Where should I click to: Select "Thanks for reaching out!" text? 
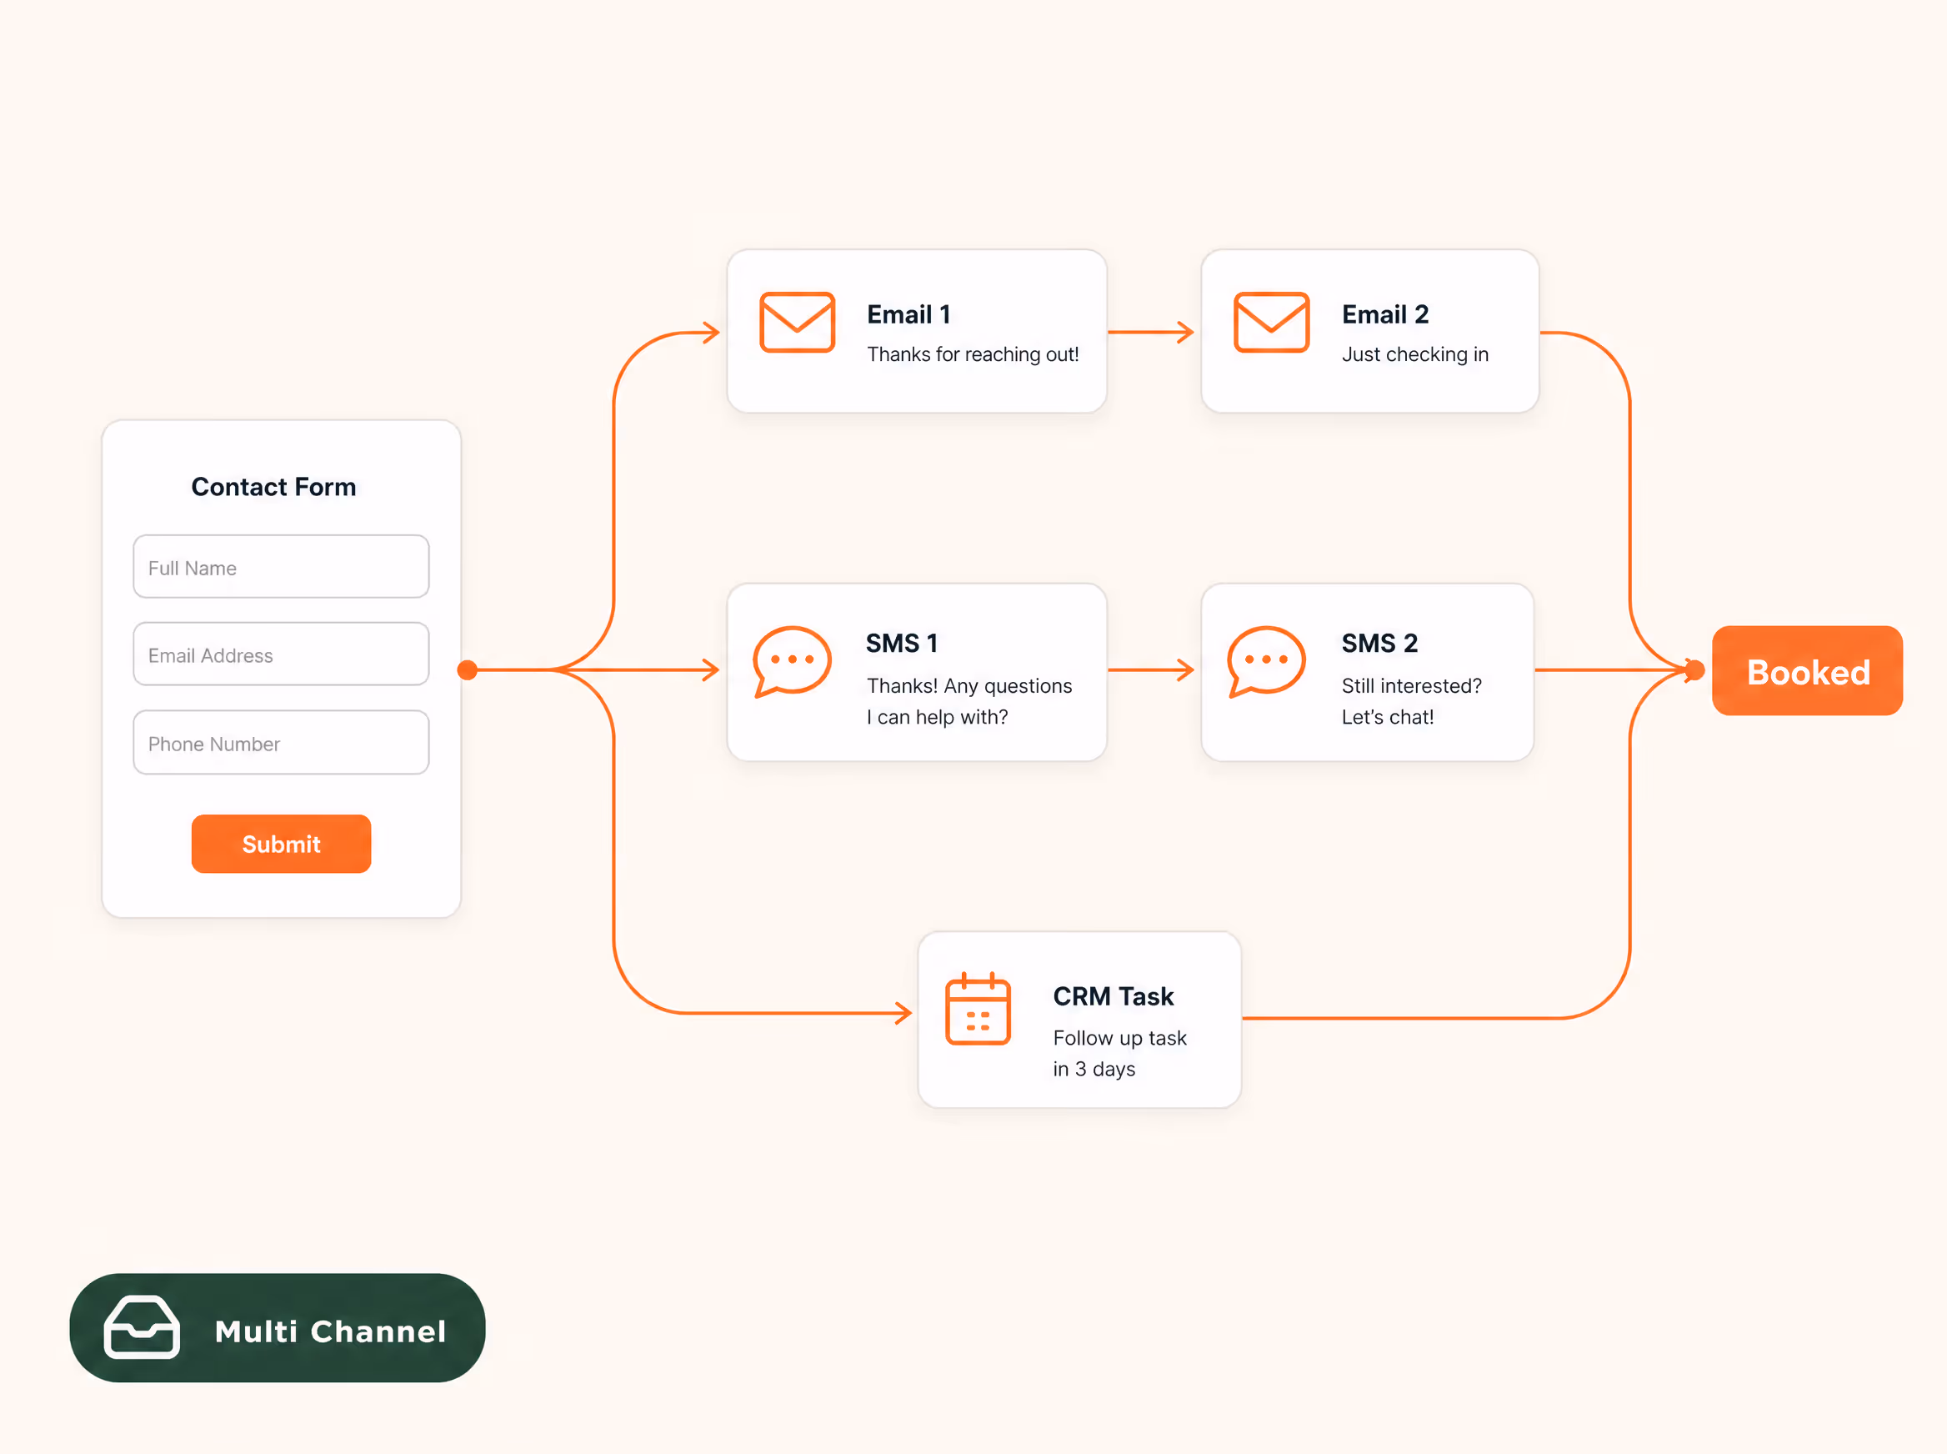tap(972, 353)
